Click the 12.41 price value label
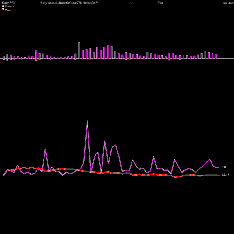The width and height of the screenshot is (234, 234). 226,175
